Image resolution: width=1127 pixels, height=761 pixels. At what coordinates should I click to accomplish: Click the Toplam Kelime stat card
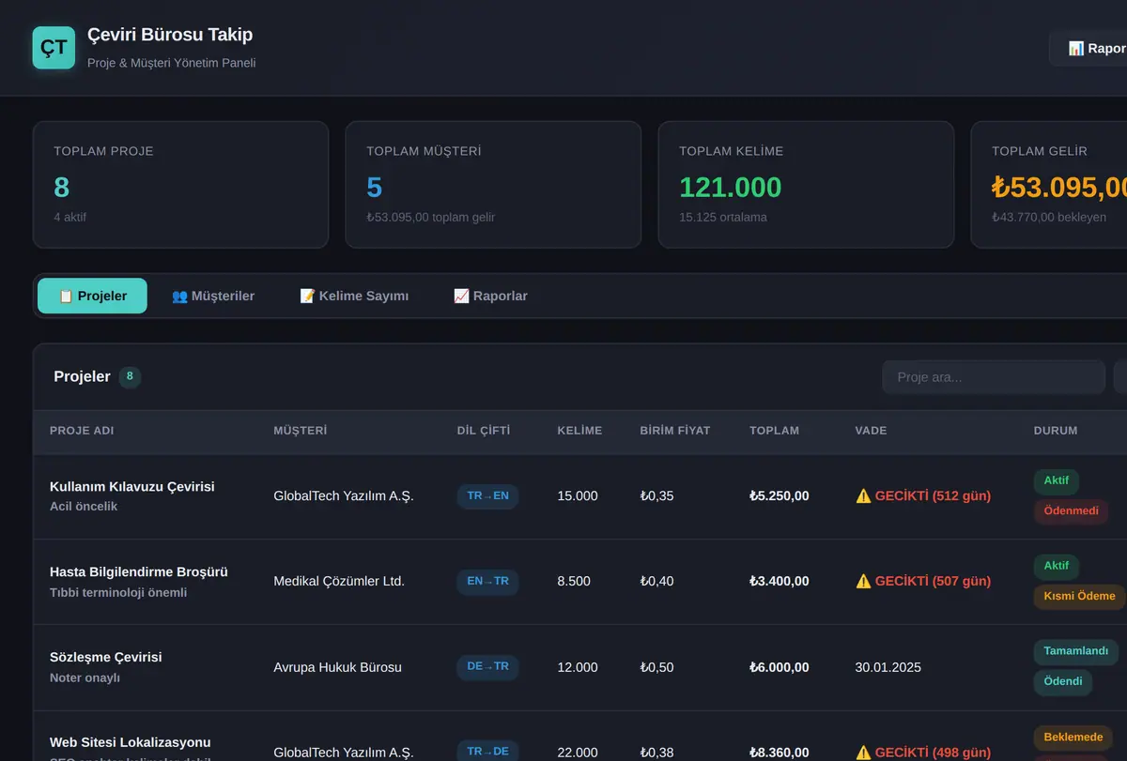point(806,185)
